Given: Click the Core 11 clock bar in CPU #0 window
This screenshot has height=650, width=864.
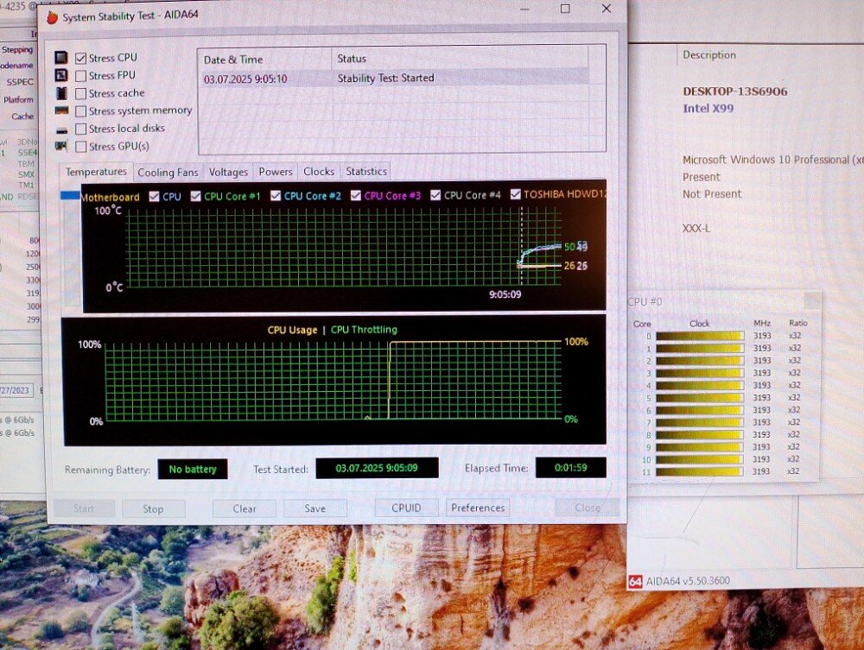Looking at the screenshot, I should point(700,471).
